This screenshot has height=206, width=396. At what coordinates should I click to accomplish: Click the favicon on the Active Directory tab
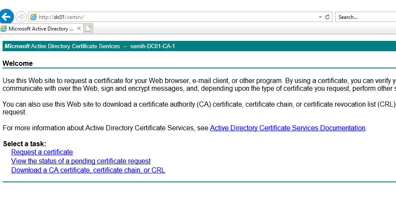coord(4,29)
